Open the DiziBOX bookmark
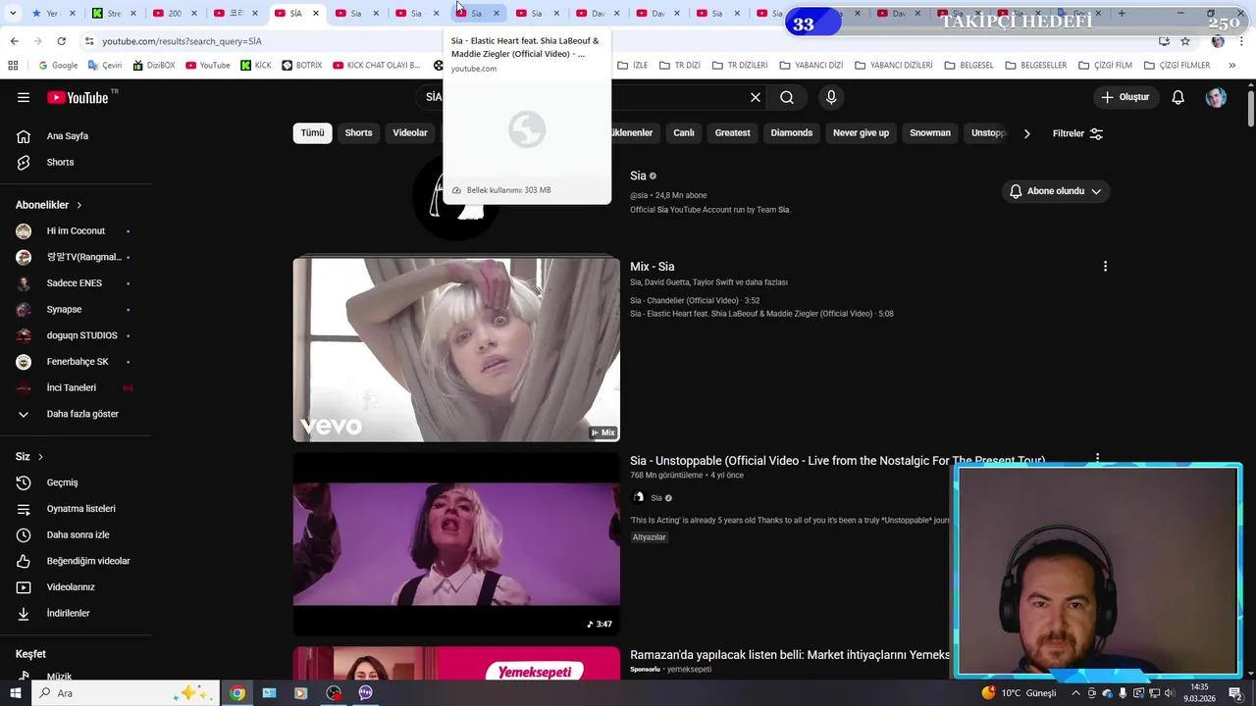 (154, 66)
